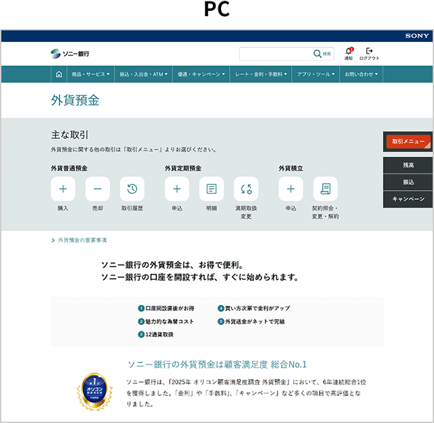Open the notifications bell icon

(x=348, y=51)
